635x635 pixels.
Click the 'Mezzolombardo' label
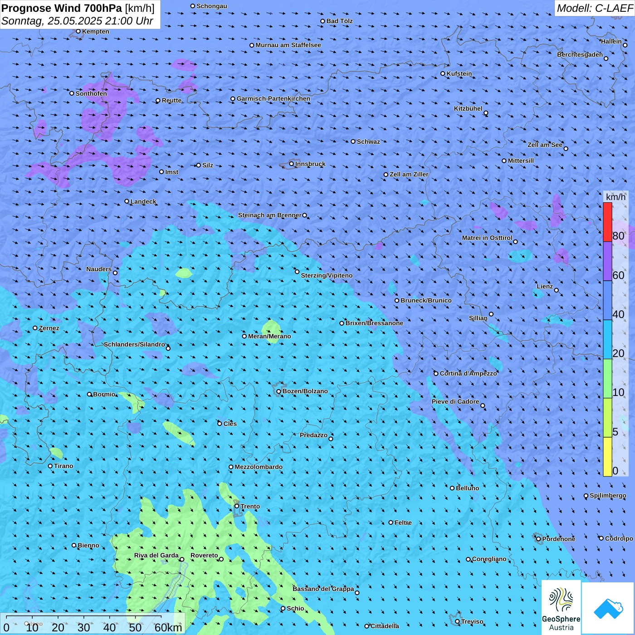tap(259, 467)
